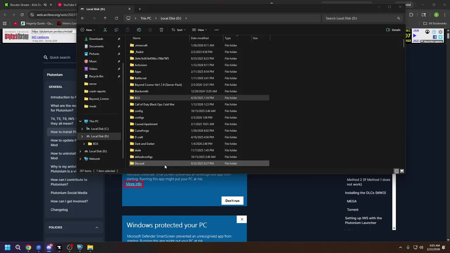
Task: Select the CurseForge folder
Action: 199,131
